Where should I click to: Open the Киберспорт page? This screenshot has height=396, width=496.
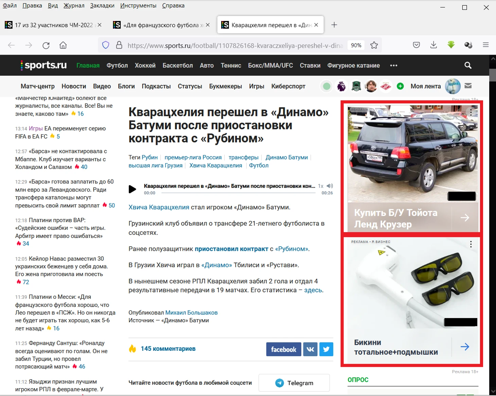click(x=288, y=86)
